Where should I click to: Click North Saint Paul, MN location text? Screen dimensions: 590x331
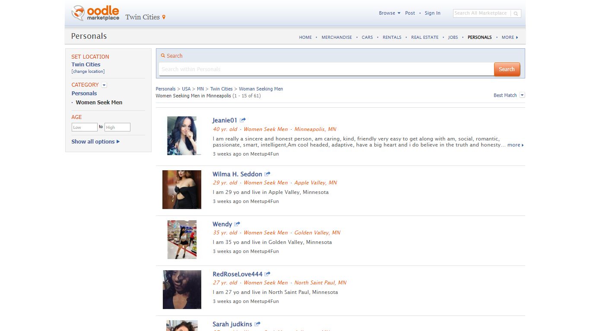click(320, 283)
